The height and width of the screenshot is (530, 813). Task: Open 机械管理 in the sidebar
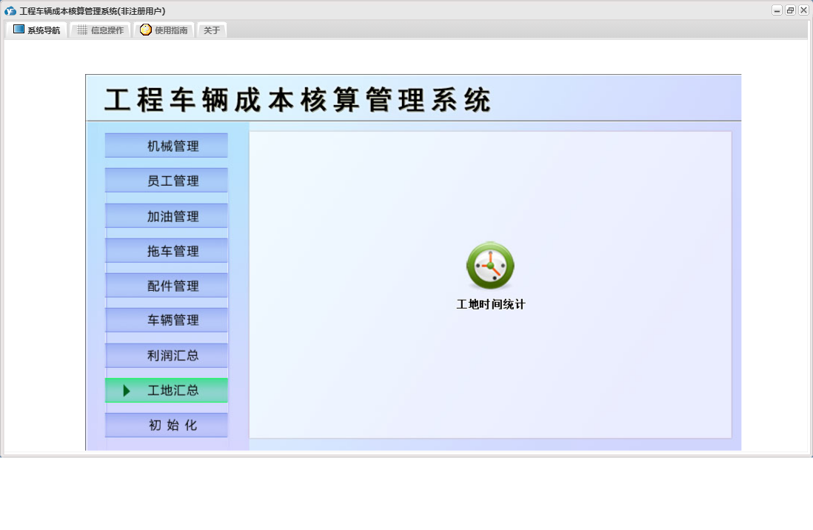[167, 146]
